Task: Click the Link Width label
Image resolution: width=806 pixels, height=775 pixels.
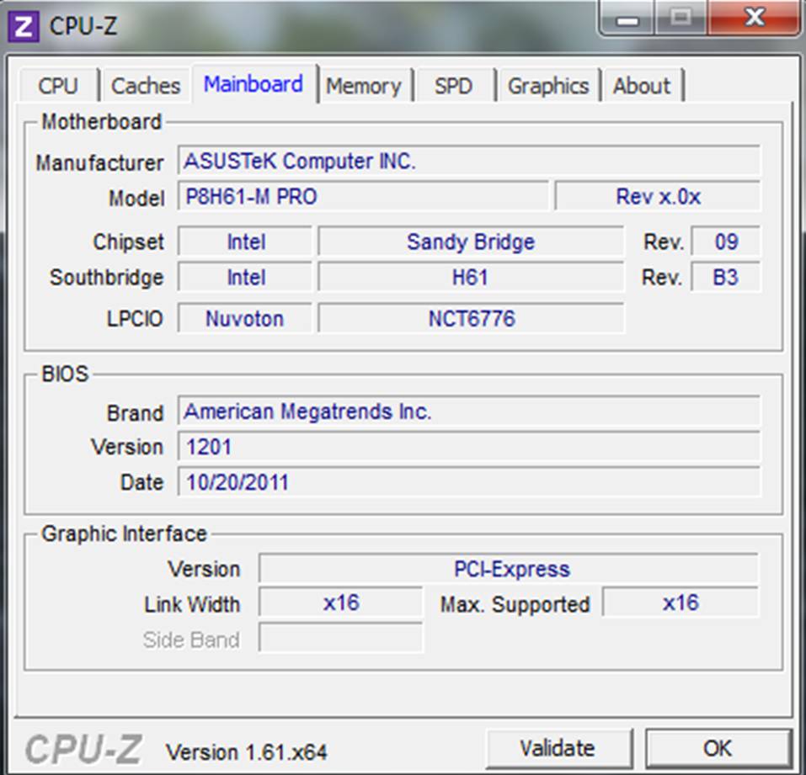Action: point(192,604)
